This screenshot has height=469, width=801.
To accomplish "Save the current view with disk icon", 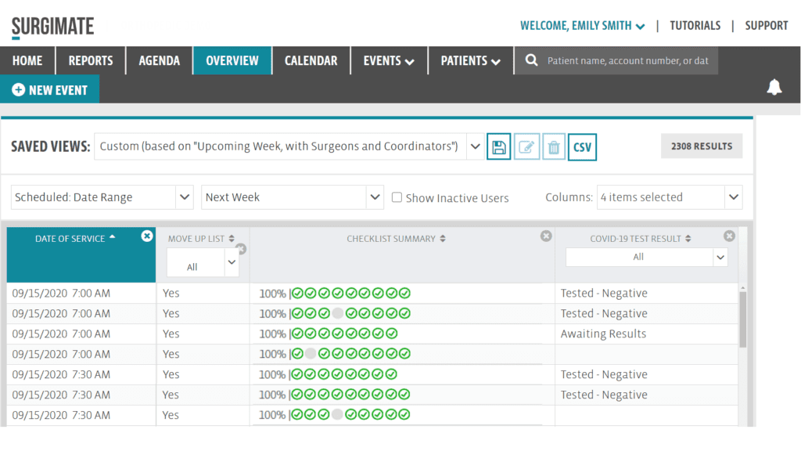I will (498, 147).
